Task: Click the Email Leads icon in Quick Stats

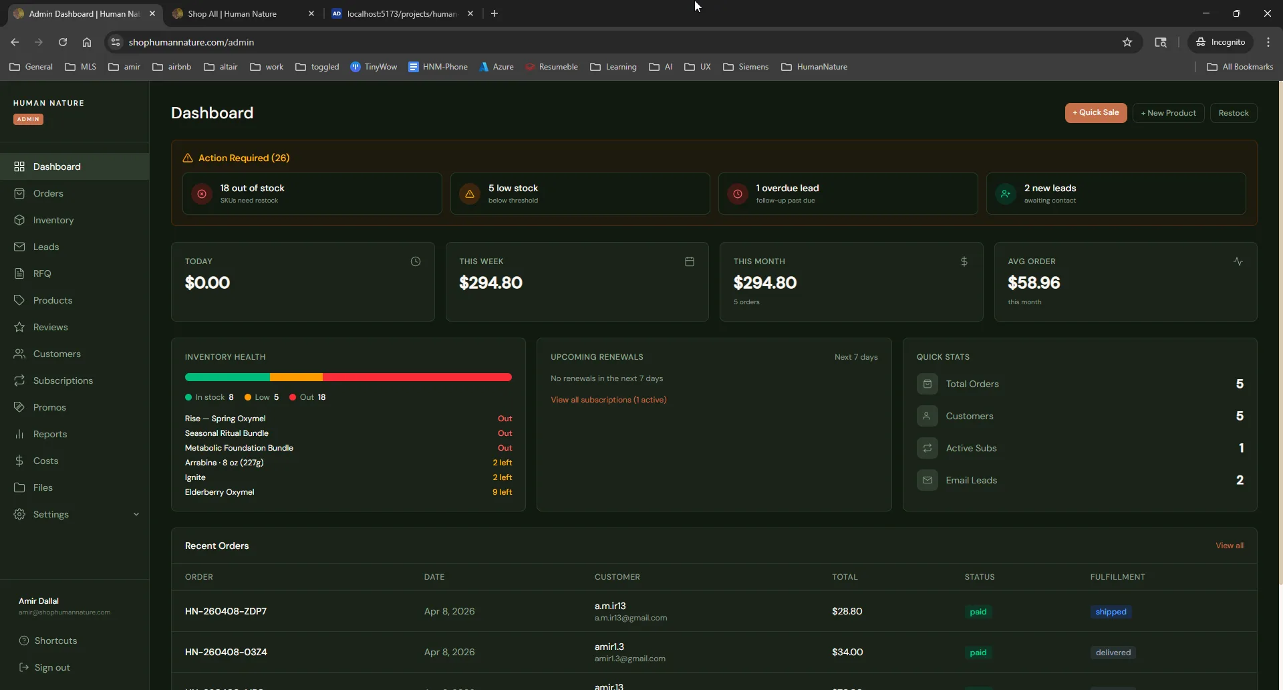Action: [928, 480]
